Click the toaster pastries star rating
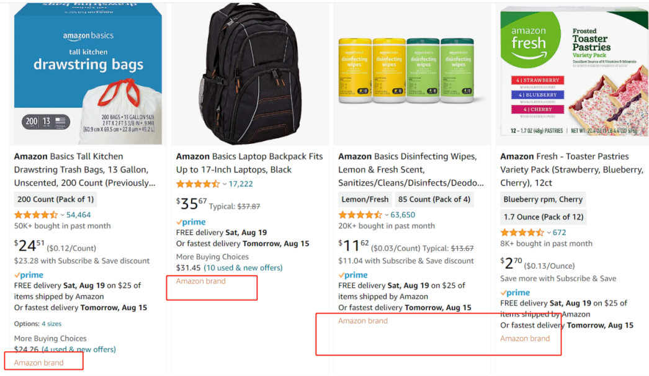The image size is (649, 376). click(522, 233)
